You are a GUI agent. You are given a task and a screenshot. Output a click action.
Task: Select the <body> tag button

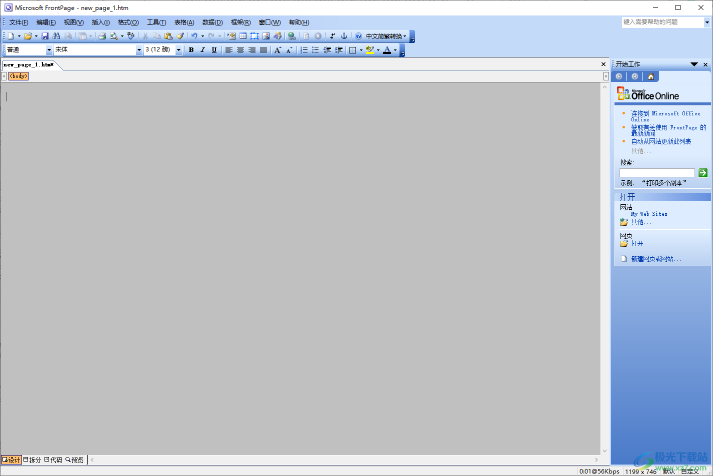[x=18, y=76]
